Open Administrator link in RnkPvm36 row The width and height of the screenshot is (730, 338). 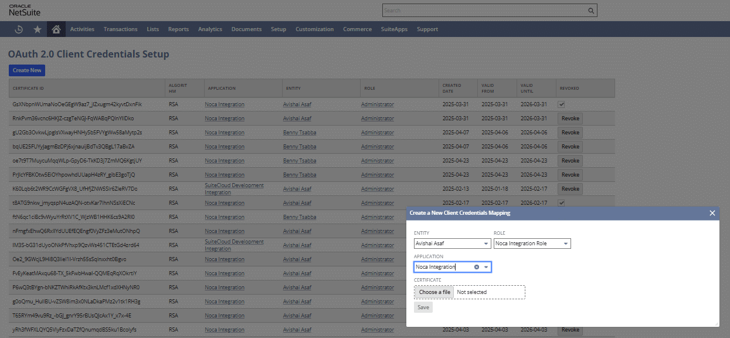(x=378, y=119)
